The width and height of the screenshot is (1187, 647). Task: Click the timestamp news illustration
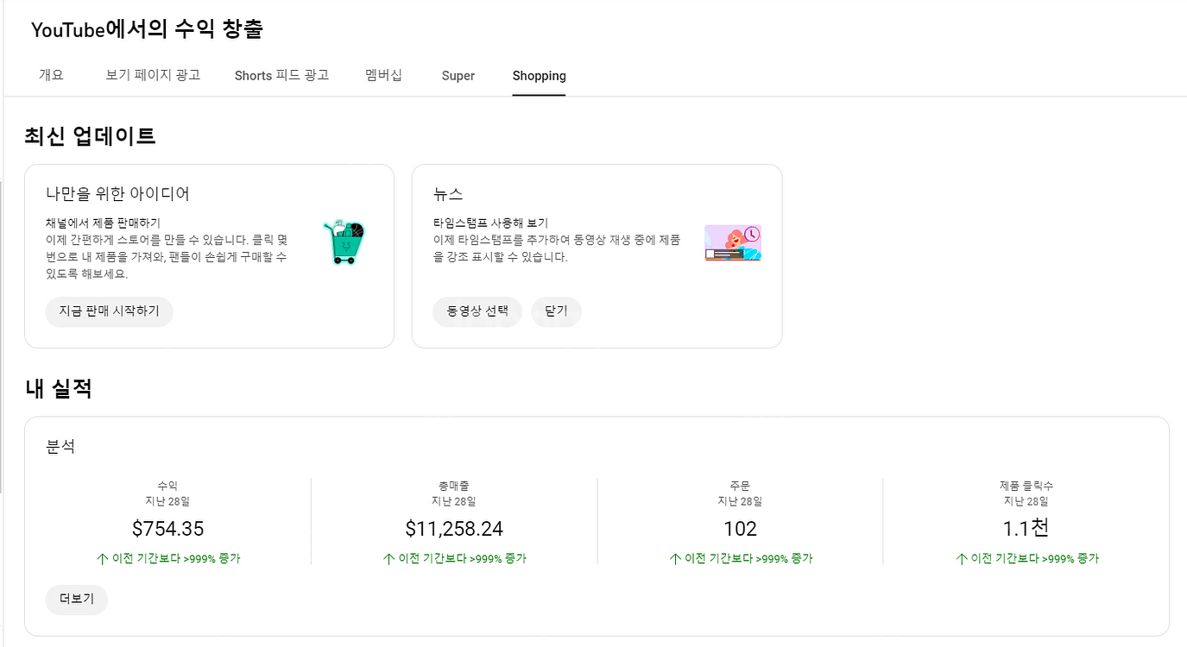(732, 242)
